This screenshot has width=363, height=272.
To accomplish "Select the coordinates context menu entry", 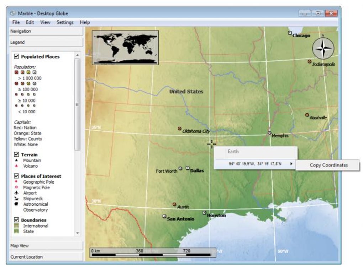I will coord(255,164).
